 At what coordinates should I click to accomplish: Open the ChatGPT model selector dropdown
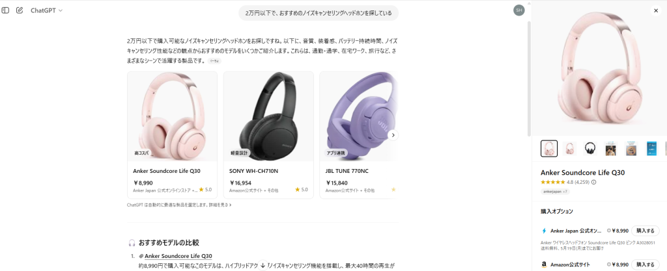[46, 10]
